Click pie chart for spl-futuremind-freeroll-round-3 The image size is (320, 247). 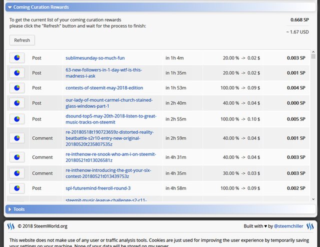[x=17, y=188]
